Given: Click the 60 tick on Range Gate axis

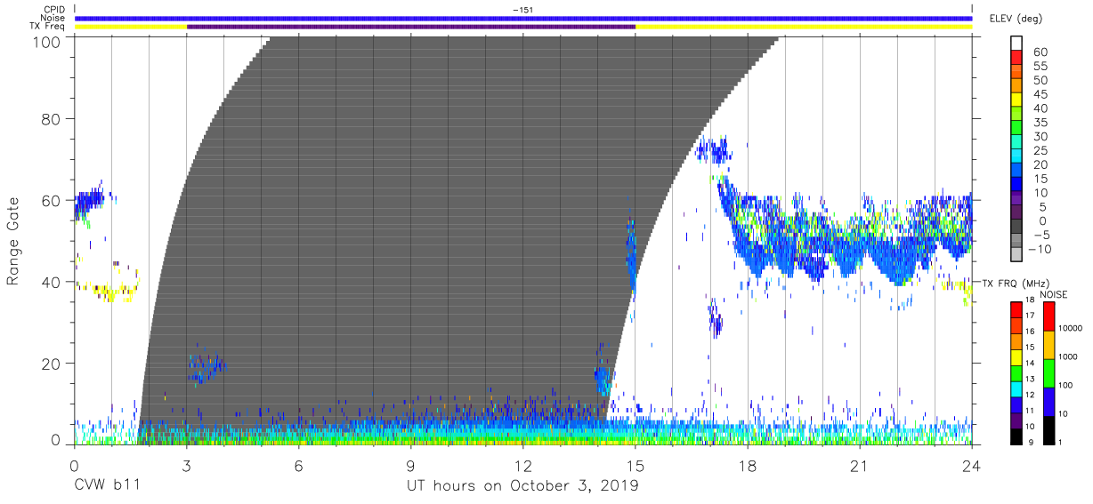Looking at the screenshot, I should pos(53,200).
